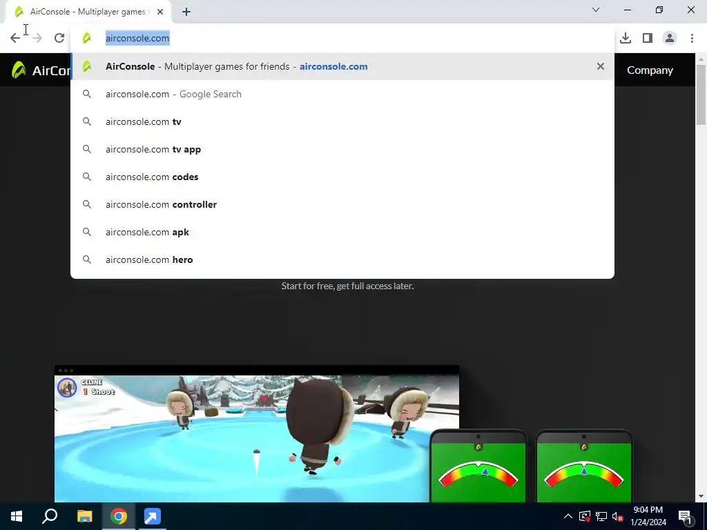This screenshot has height=530, width=707.
Task: Click the AirConsole favicon in the address bar
Action: point(87,39)
